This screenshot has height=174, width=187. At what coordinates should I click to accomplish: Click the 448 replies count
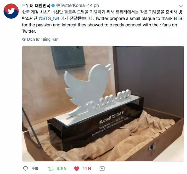pos(35,169)
